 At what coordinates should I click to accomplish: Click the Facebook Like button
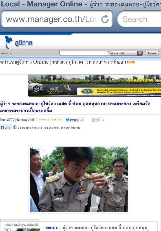coord(6,127)
